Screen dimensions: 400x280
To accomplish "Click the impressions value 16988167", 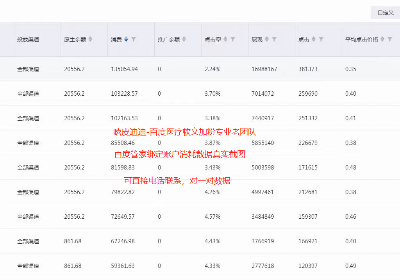I will pos(264,69).
